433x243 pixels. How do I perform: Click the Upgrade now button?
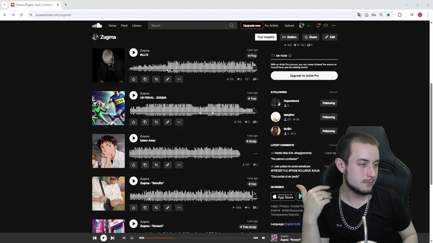click(252, 26)
